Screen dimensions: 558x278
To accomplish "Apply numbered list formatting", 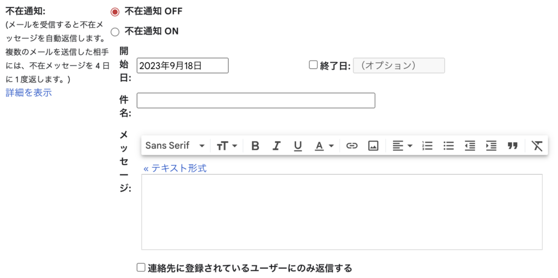I will click(x=428, y=146).
